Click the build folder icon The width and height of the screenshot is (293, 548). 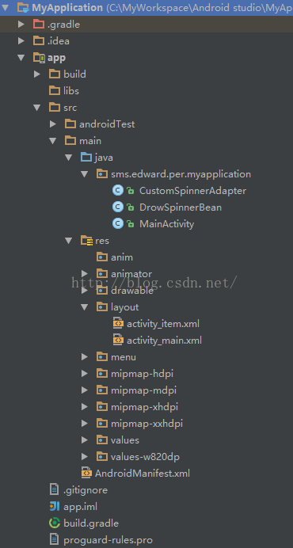pos(55,74)
